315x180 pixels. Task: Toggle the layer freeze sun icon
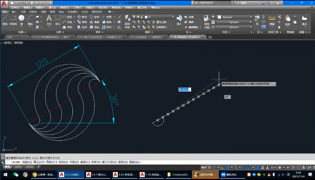point(138,17)
